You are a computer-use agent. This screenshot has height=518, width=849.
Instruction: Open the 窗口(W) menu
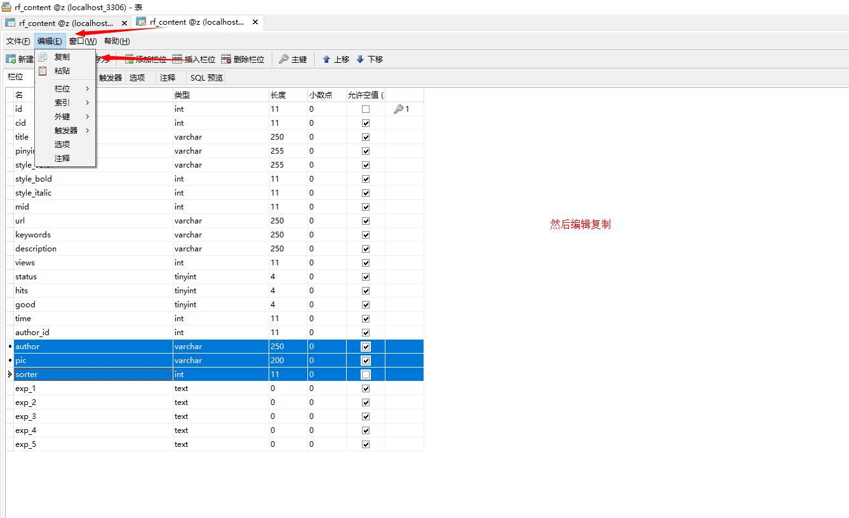[83, 41]
